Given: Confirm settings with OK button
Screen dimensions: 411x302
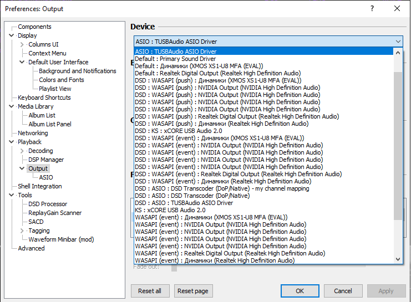Looking at the screenshot, I should point(300,291).
